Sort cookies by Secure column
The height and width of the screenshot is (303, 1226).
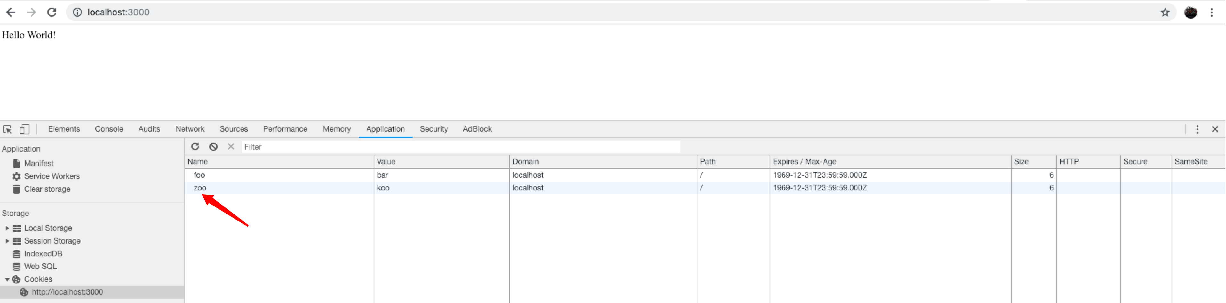(x=1146, y=162)
